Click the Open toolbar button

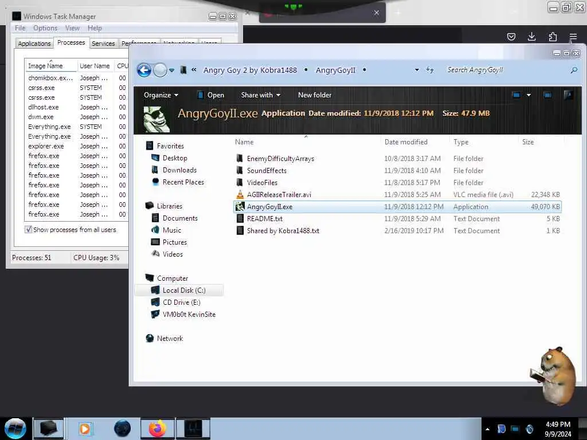pos(211,95)
